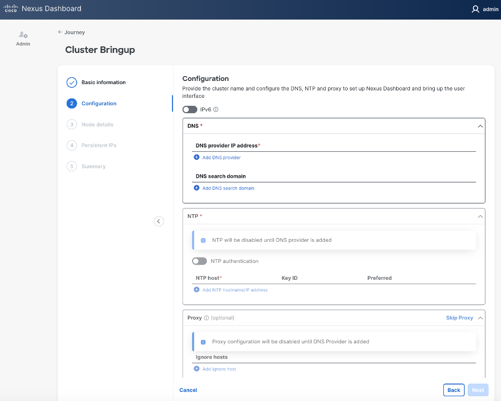The image size is (501, 401).
Task: Go to Basic information step
Action: tap(103, 83)
